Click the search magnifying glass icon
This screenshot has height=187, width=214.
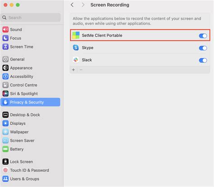[5, 18]
